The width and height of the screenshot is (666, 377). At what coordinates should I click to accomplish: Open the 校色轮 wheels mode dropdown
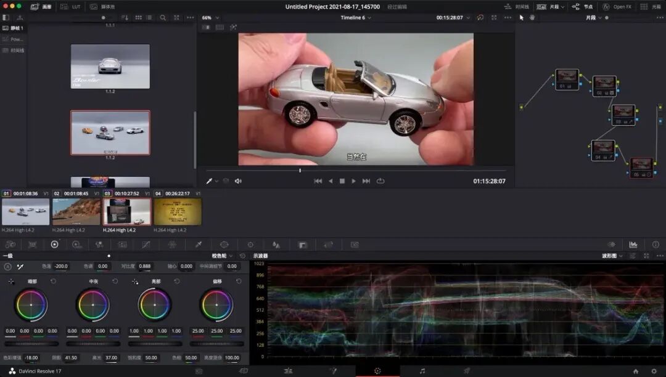(222, 256)
